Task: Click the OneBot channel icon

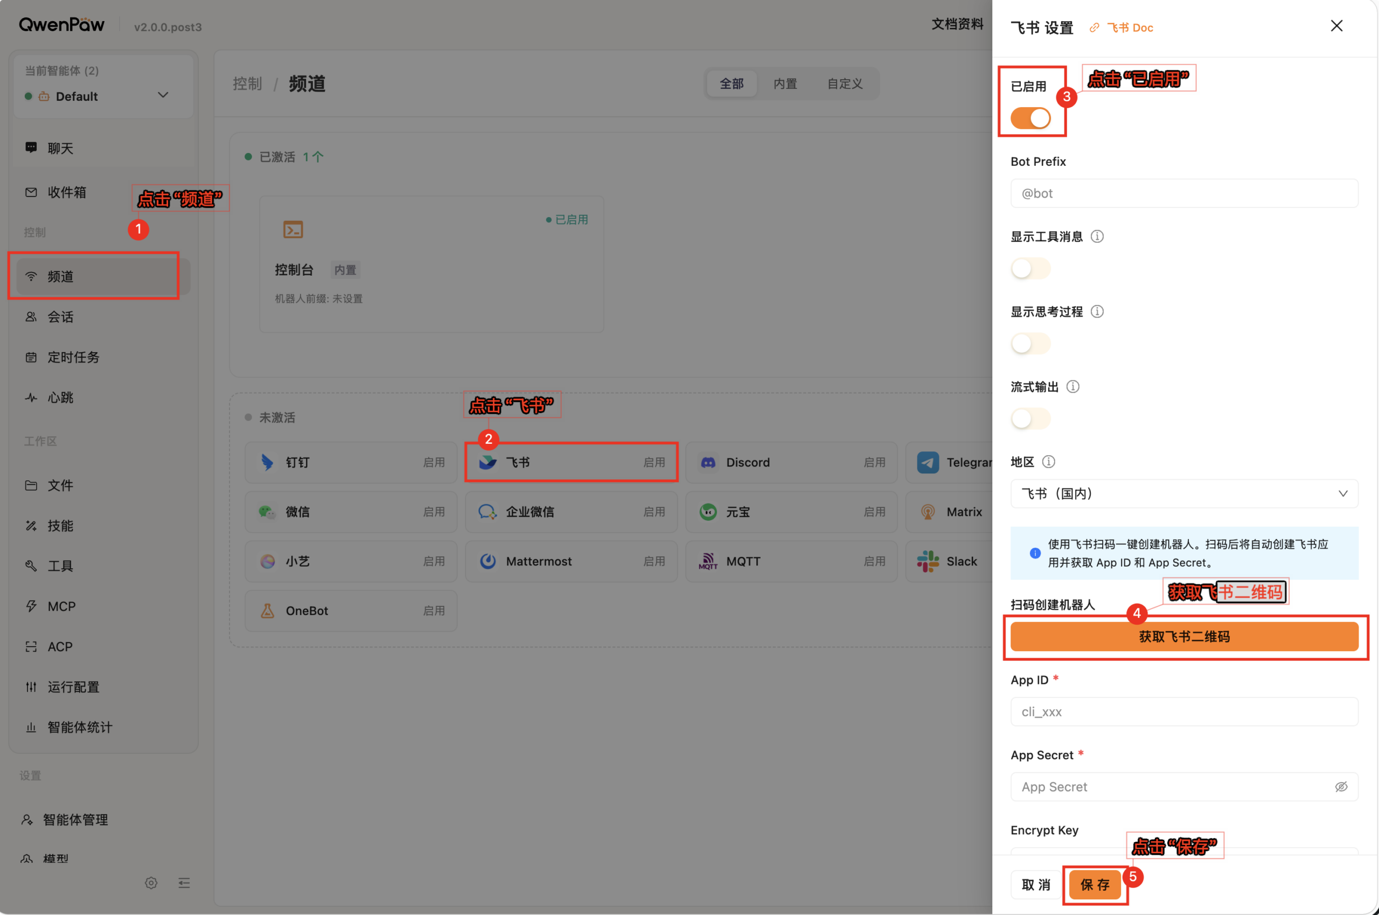Action: click(267, 611)
